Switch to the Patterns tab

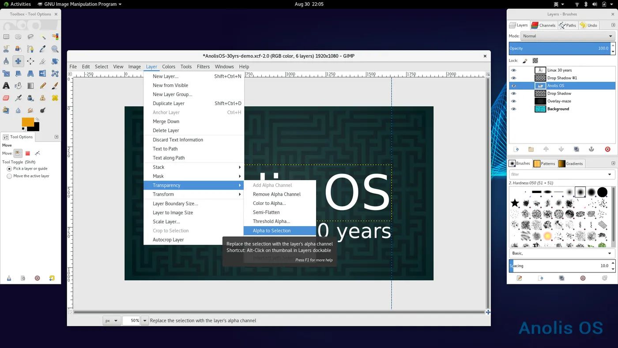[544, 163]
